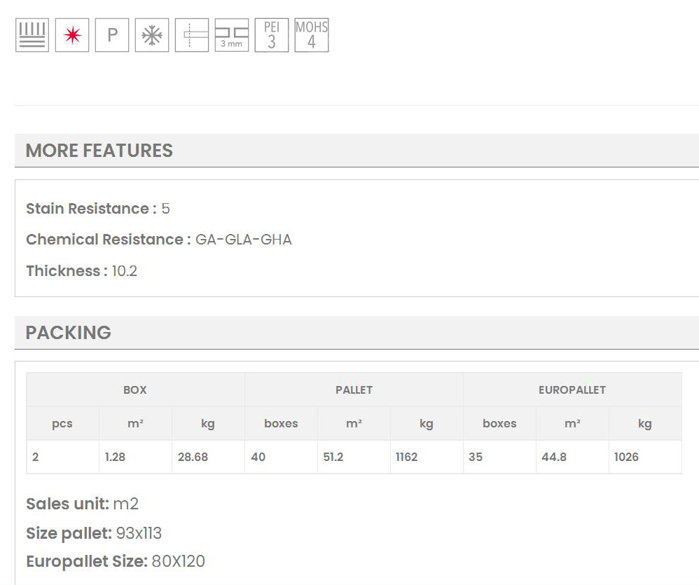This screenshot has height=585, width=699.
Task: Click the europallet weight cell 1026
Action: pyautogui.click(x=626, y=457)
